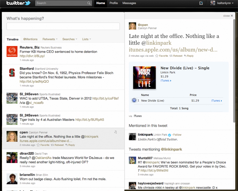Image resolution: width=238 pixels, height=191 pixels.
Task: Follow the linkinpark account
Action: (177, 135)
